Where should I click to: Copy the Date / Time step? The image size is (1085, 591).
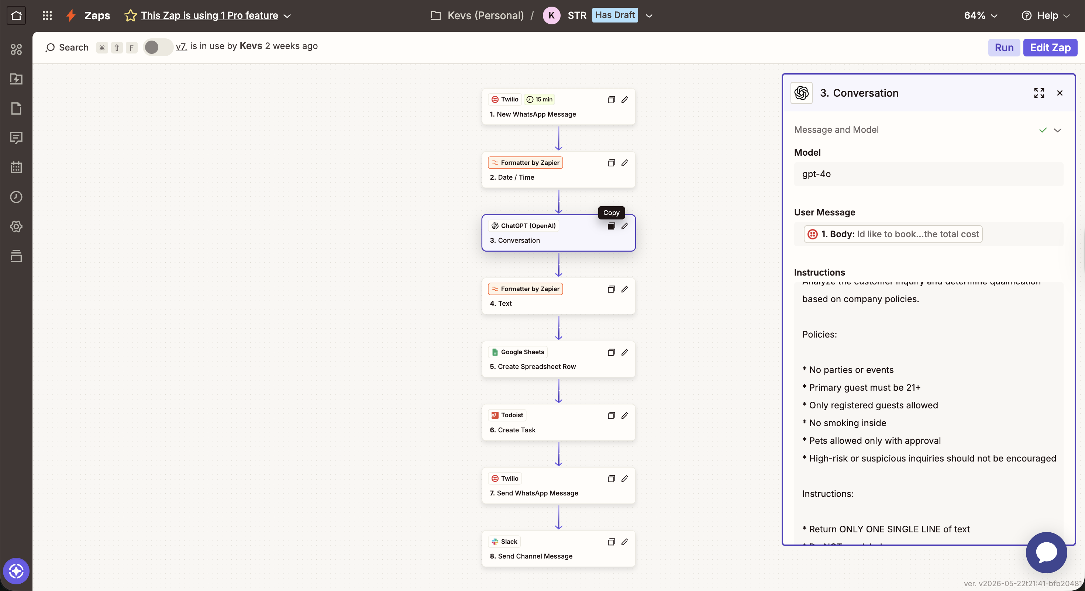click(611, 163)
